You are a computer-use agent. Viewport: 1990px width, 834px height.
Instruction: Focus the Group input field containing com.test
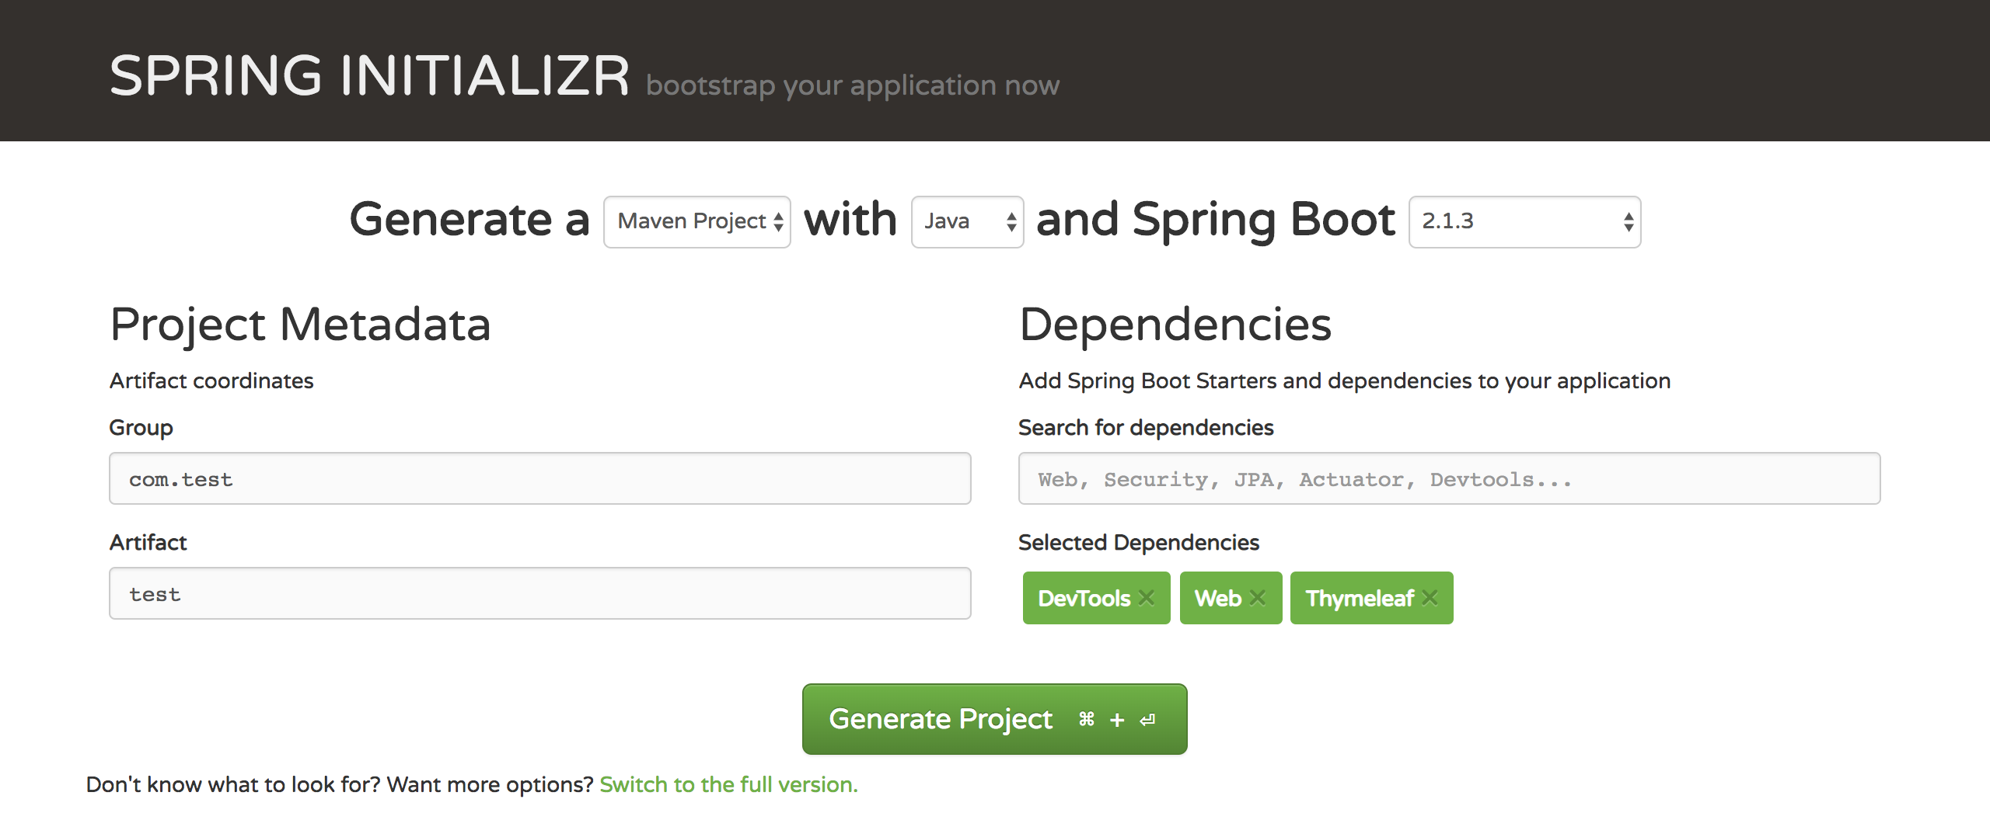pyautogui.click(x=540, y=478)
